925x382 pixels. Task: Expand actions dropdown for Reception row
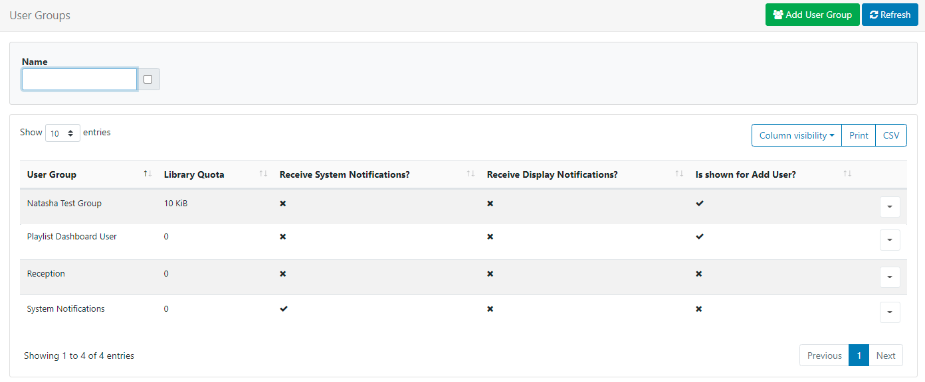point(889,277)
